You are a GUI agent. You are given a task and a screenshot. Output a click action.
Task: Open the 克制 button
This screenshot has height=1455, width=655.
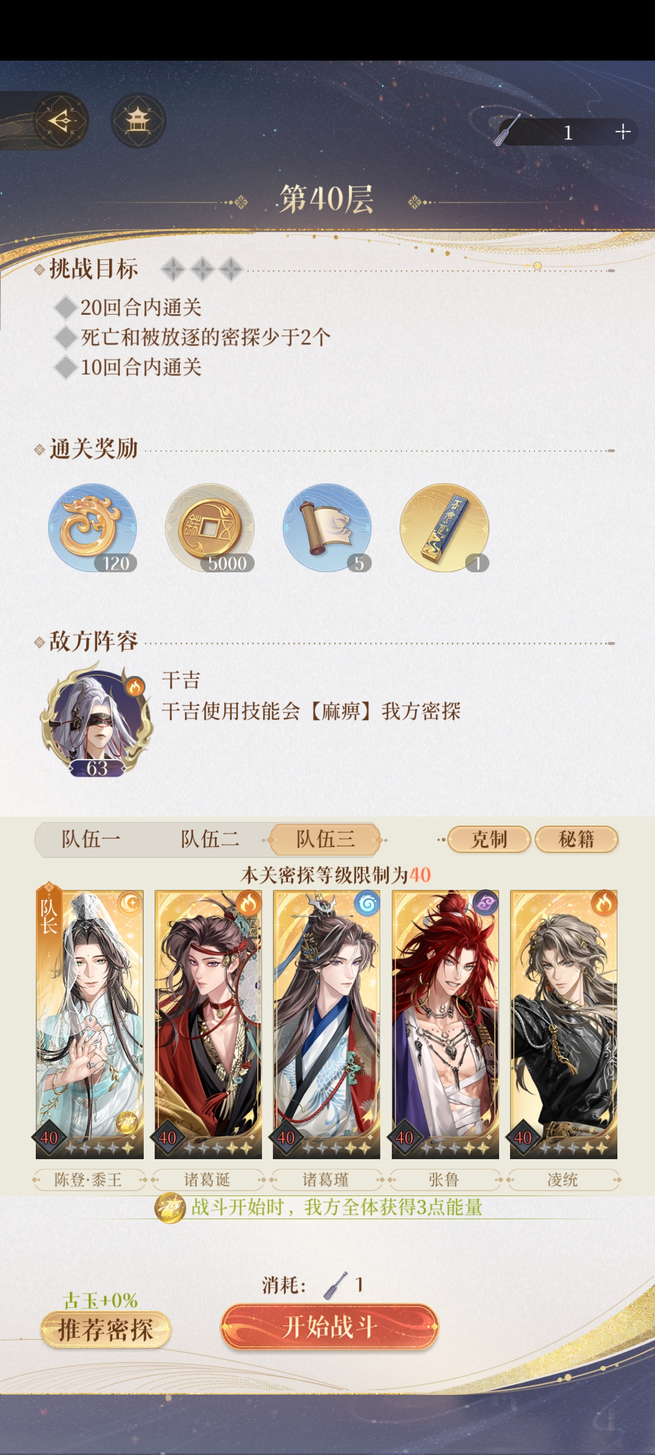click(x=489, y=840)
